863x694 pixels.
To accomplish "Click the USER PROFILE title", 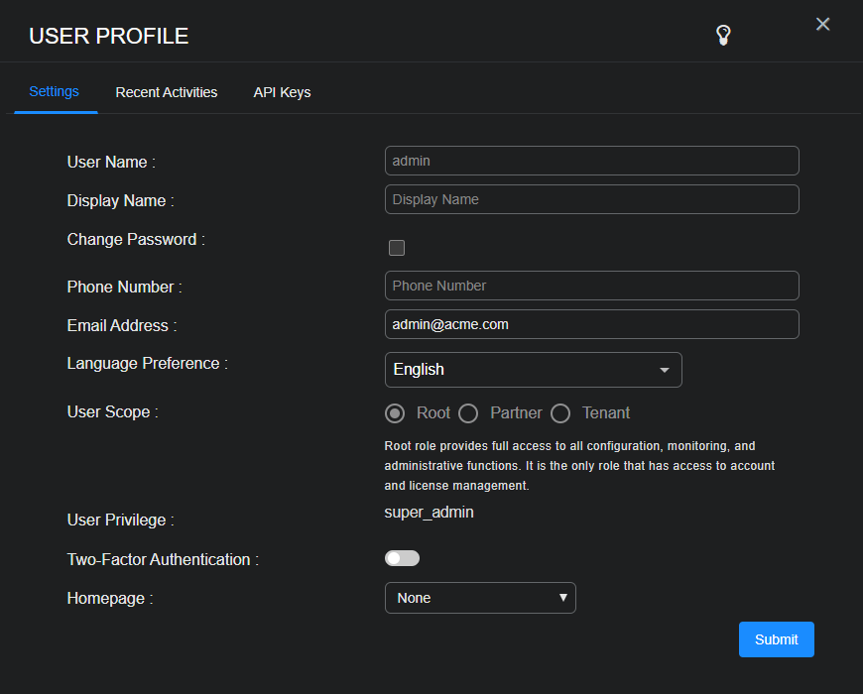I will point(108,37).
